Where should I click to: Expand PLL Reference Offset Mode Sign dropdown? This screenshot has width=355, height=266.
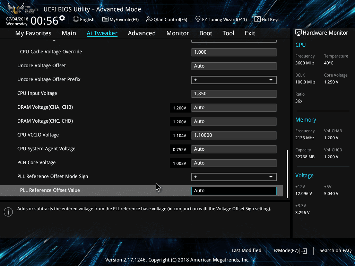point(234,177)
